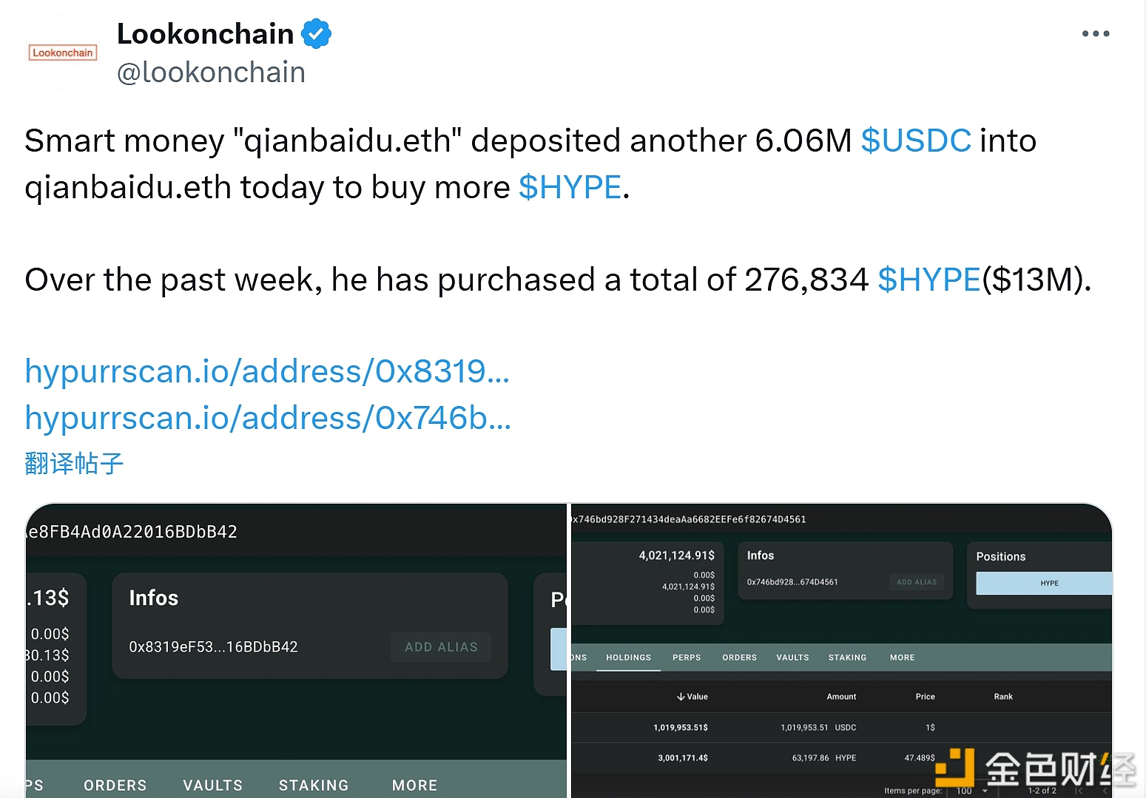Click the Lookonchain profile avatar
Image resolution: width=1146 pixels, height=798 pixels.
[x=63, y=53]
